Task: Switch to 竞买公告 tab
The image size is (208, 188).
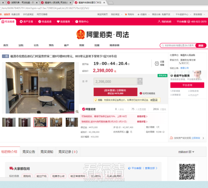Action: coord(29,152)
